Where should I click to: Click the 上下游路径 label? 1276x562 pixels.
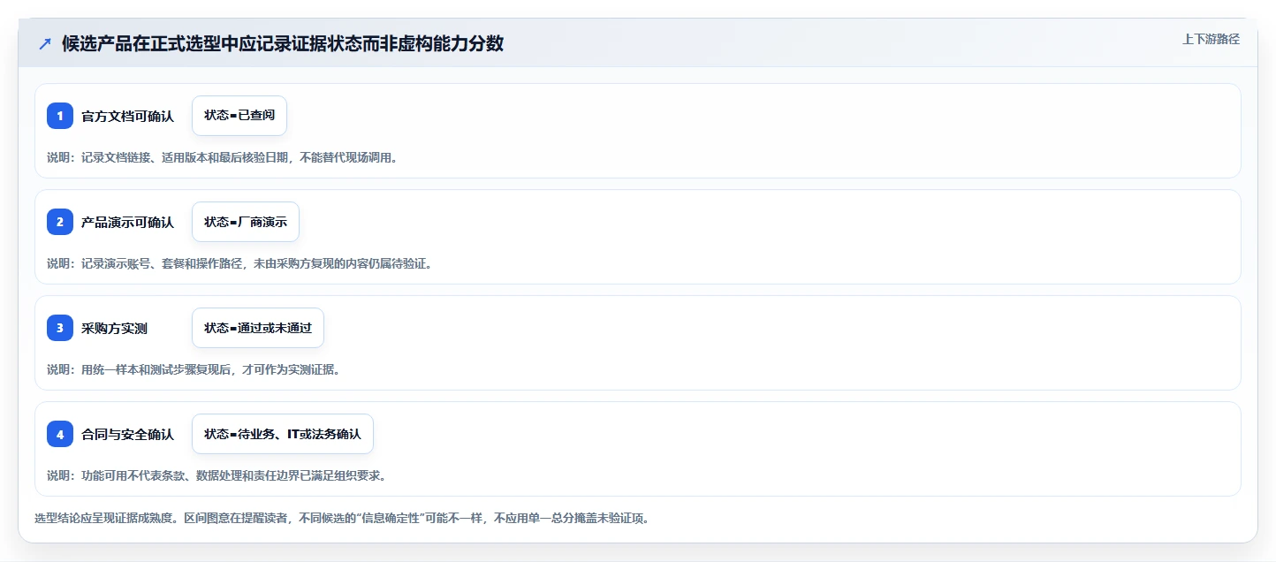pyautogui.click(x=1211, y=39)
